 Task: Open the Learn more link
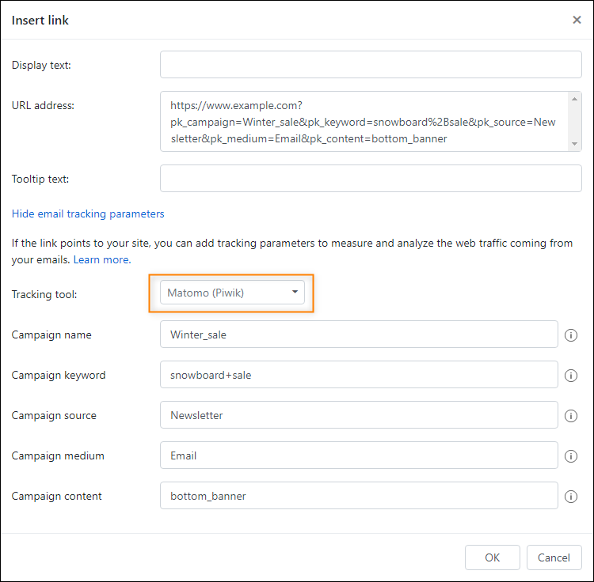coord(102,259)
